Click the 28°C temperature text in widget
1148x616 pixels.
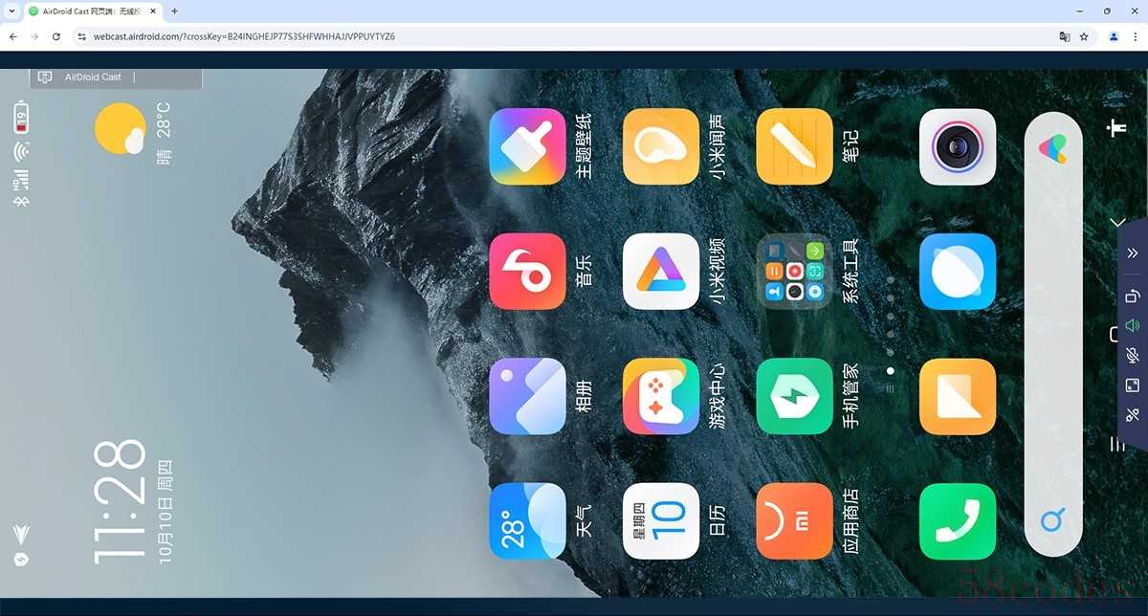coord(164,120)
